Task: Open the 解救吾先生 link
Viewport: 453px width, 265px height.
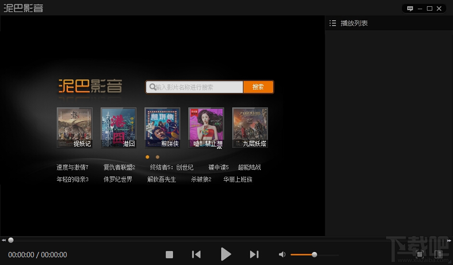Action: pyautogui.click(x=161, y=179)
